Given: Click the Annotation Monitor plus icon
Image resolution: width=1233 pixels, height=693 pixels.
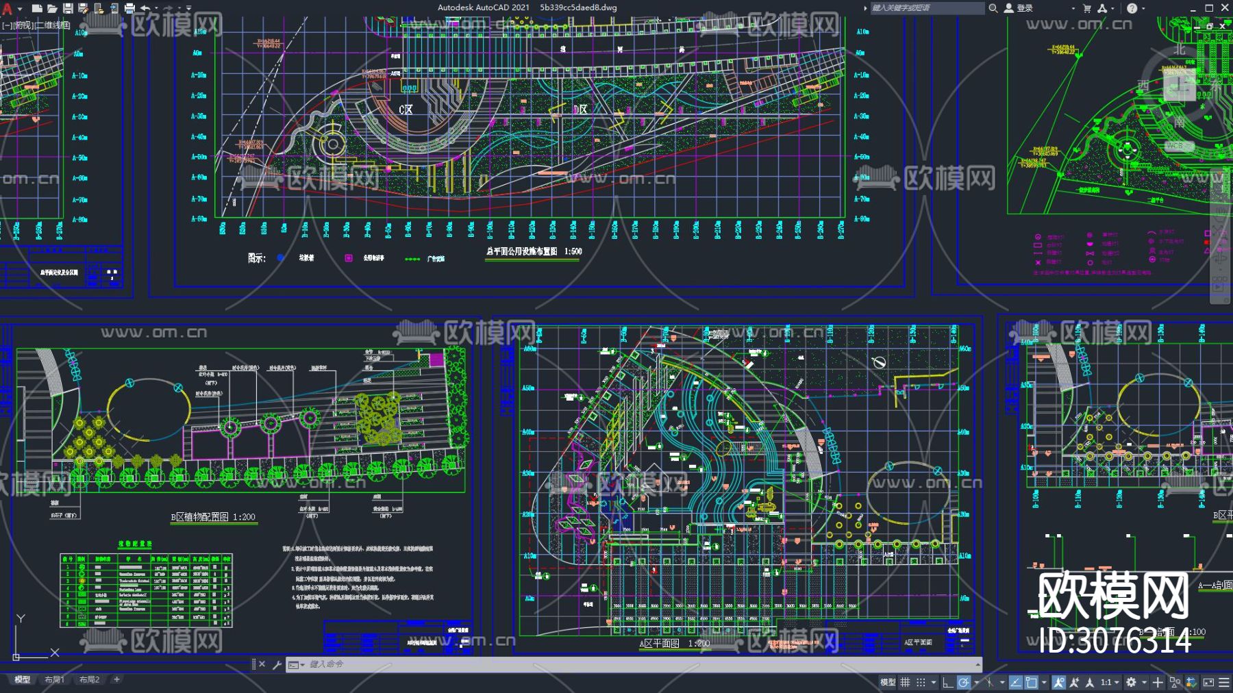Looking at the screenshot, I should 1158,682.
